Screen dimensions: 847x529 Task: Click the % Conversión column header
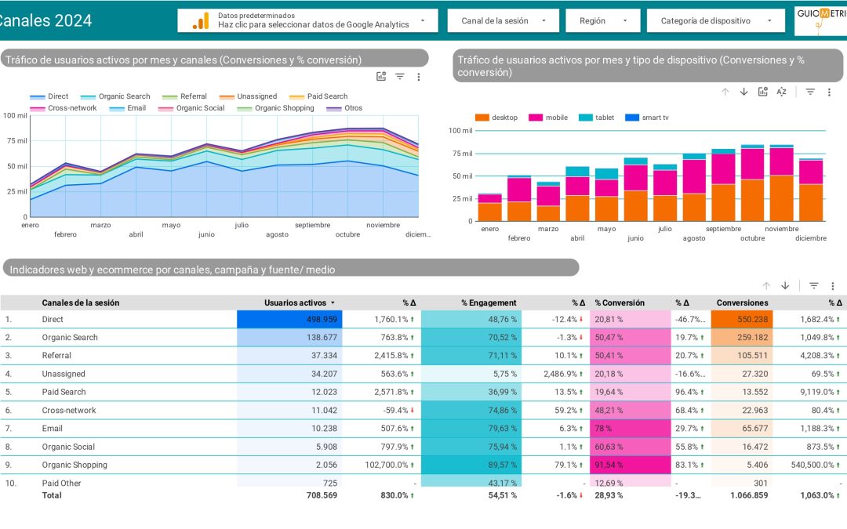[x=620, y=303]
